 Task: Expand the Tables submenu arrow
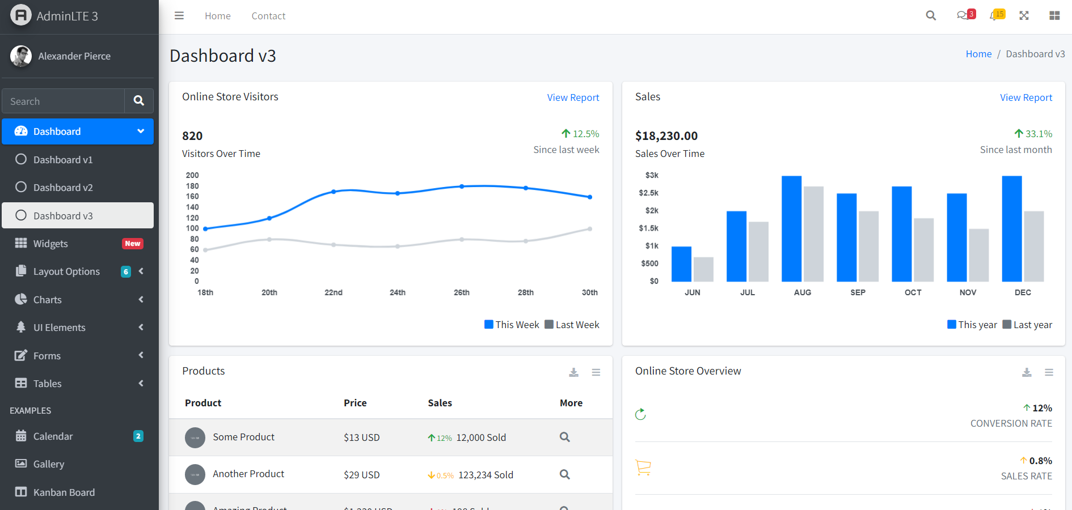(141, 383)
